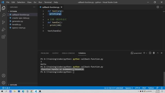Open Google Chrome from the taskbar
The width and height of the screenshot is (165, 93).
31,91
